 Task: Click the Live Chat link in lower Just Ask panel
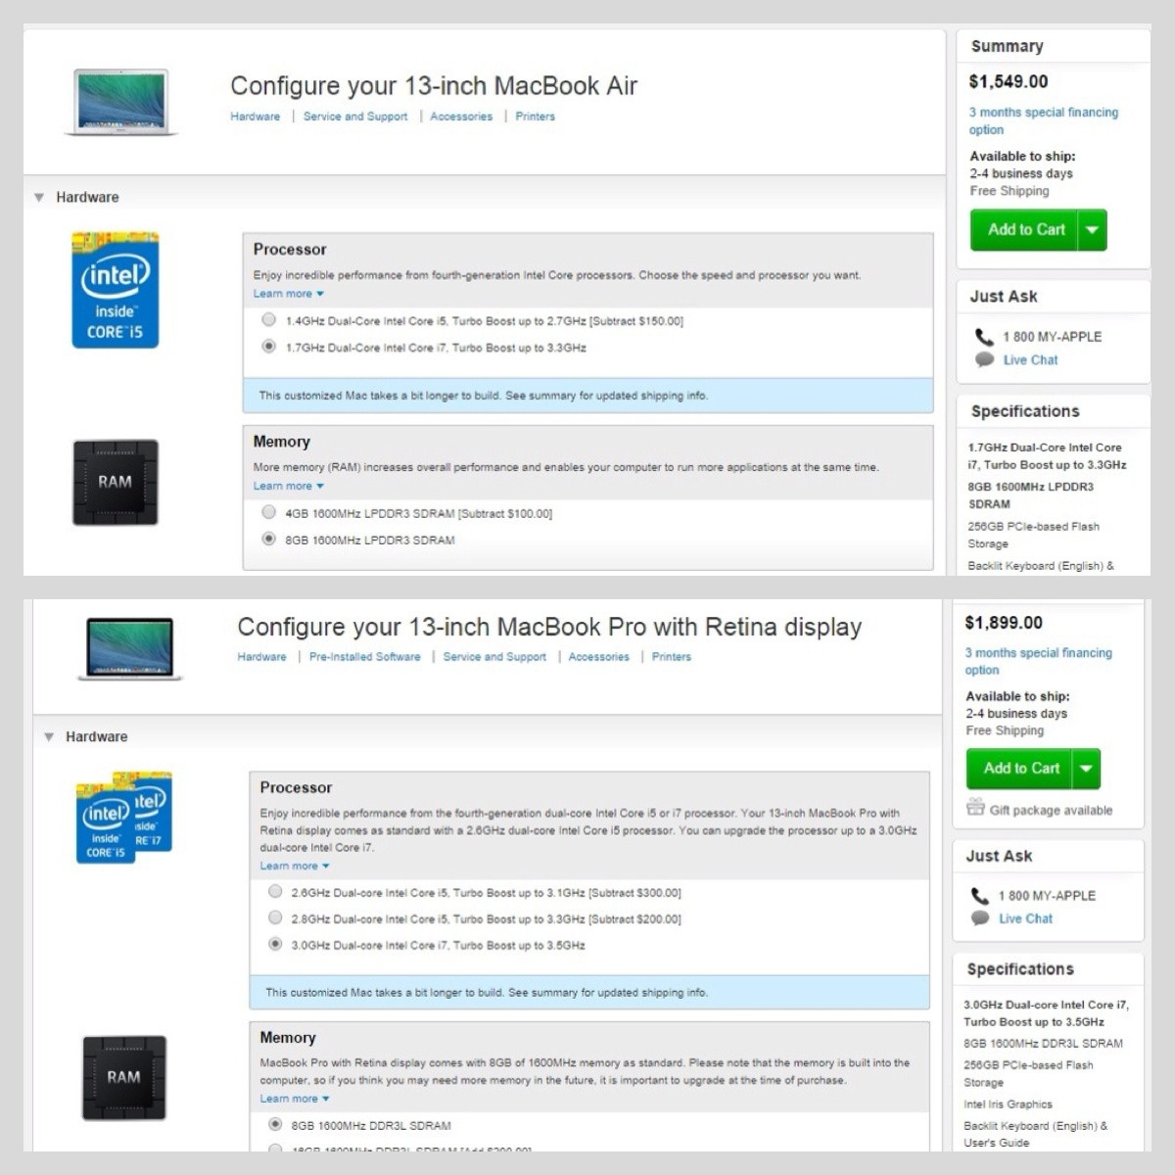click(1025, 918)
